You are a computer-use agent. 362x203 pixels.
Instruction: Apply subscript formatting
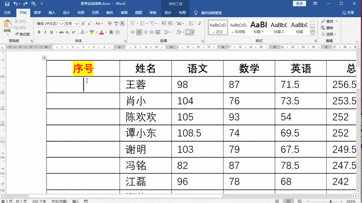pyautogui.click(x=67, y=32)
